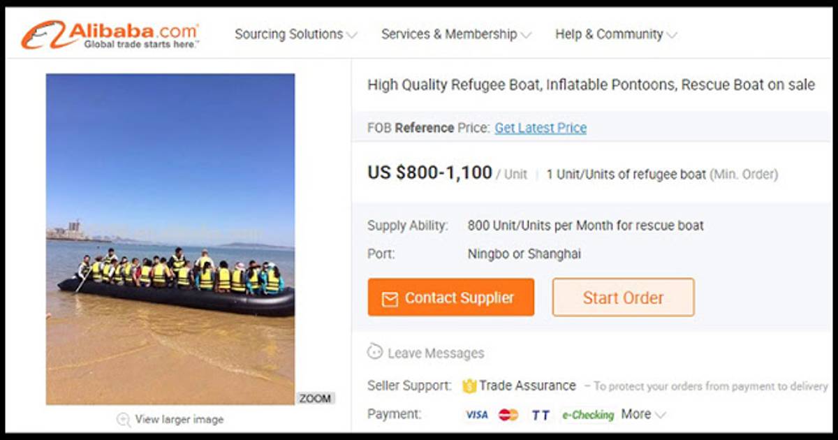The height and width of the screenshot is (440, 838).
Task: Click the ZOOM label on the product photo
Action: [x=316, y=398]
